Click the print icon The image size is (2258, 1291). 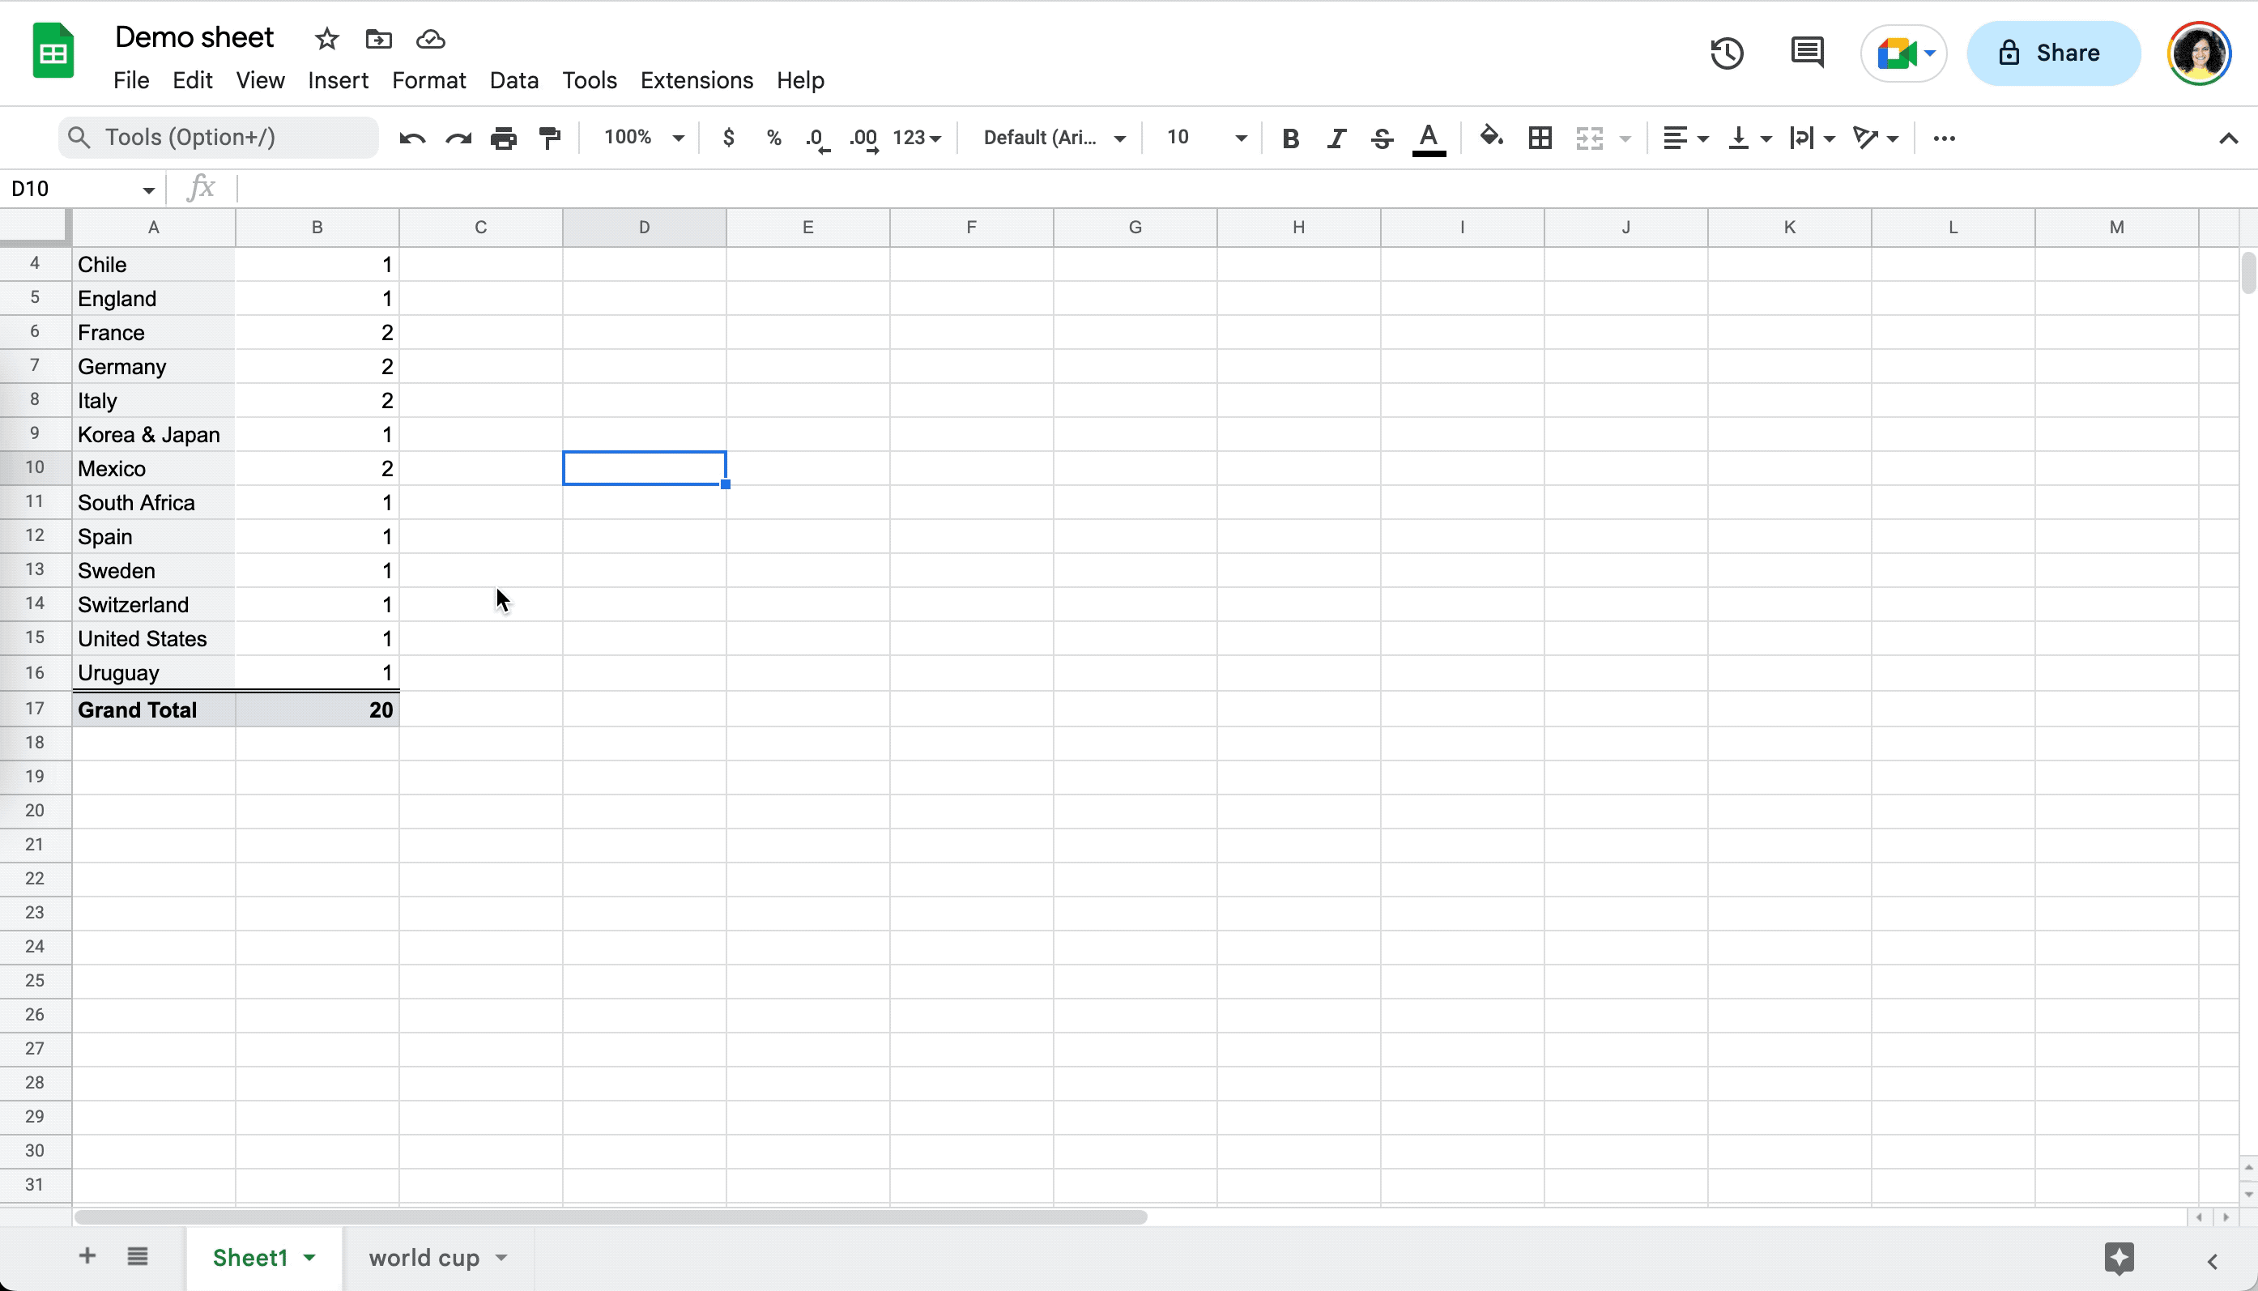[504, 137]
